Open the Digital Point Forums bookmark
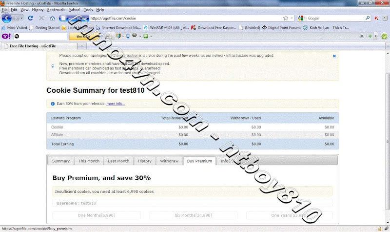The height and width of the screenshot is (232, 390). tap(282, 28)
